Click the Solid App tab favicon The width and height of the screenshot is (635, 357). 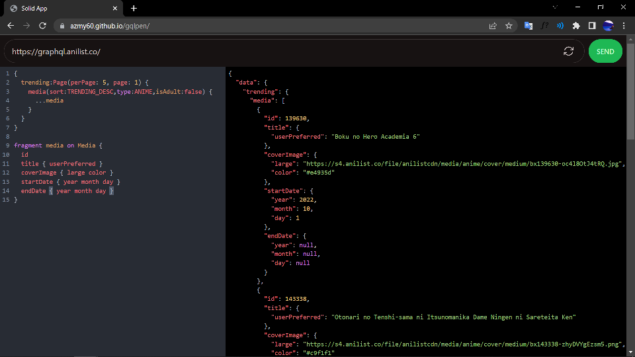click(14, 8)
